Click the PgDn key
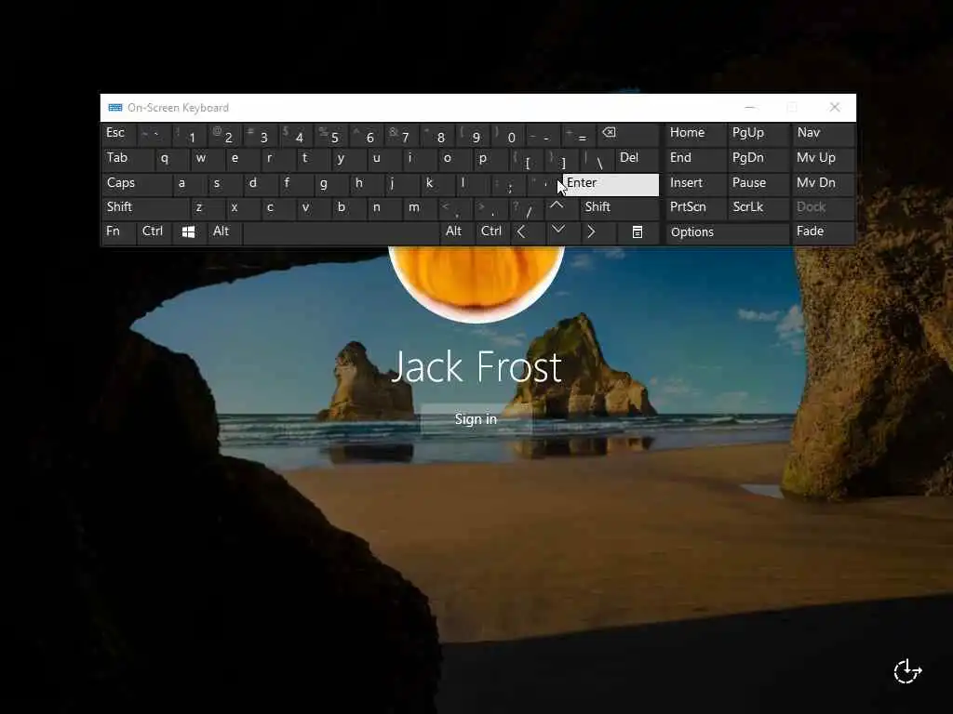Screen dimensions: 953x714 [x=758, y=159]
